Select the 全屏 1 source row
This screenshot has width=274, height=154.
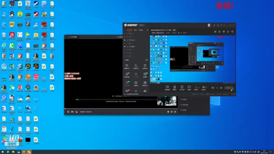(x=136, y=47)
